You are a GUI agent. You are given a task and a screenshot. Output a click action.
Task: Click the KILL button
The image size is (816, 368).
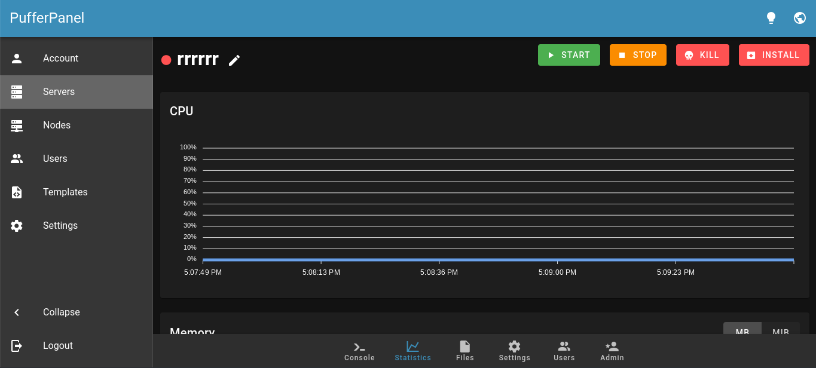pyautogui.click(x=702, y=54)
